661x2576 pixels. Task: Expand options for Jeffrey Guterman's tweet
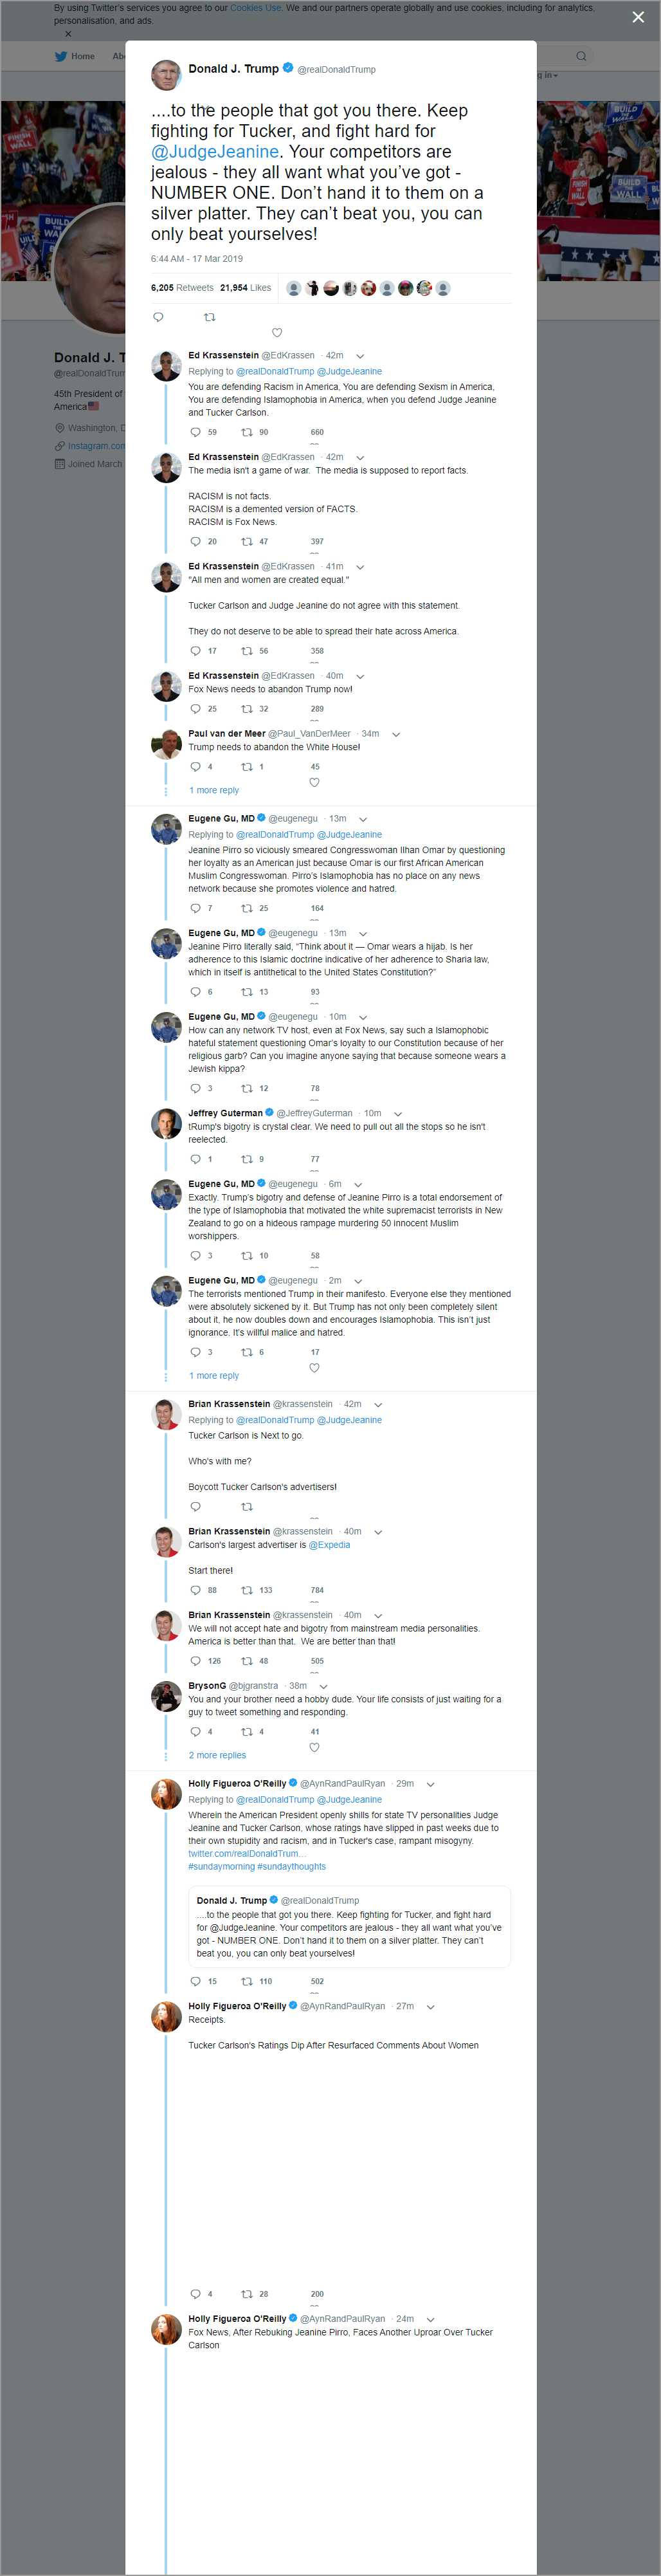click(x=398, y=1113)
